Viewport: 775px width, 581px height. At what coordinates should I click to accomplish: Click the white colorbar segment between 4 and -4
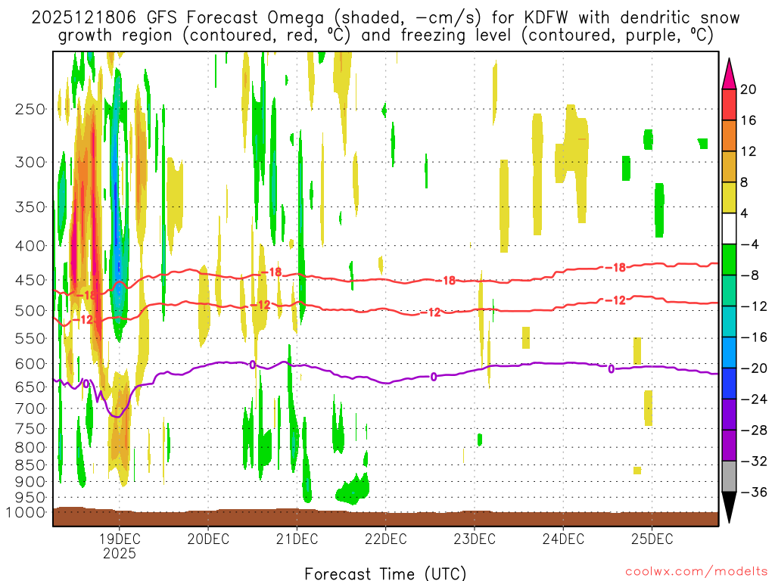click(x=729, y=228)
